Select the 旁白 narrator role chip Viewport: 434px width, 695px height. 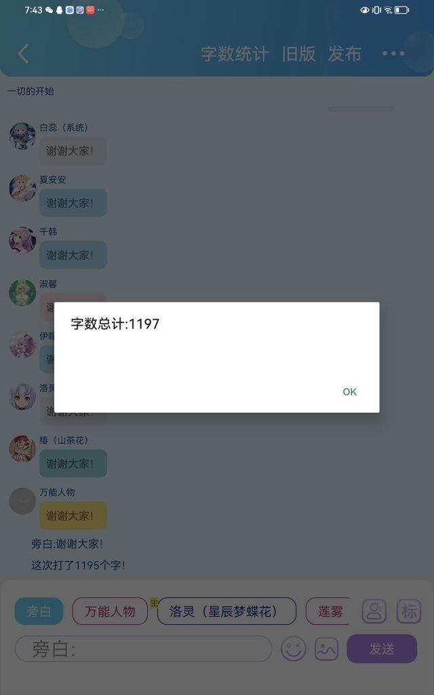pos(39,612)
